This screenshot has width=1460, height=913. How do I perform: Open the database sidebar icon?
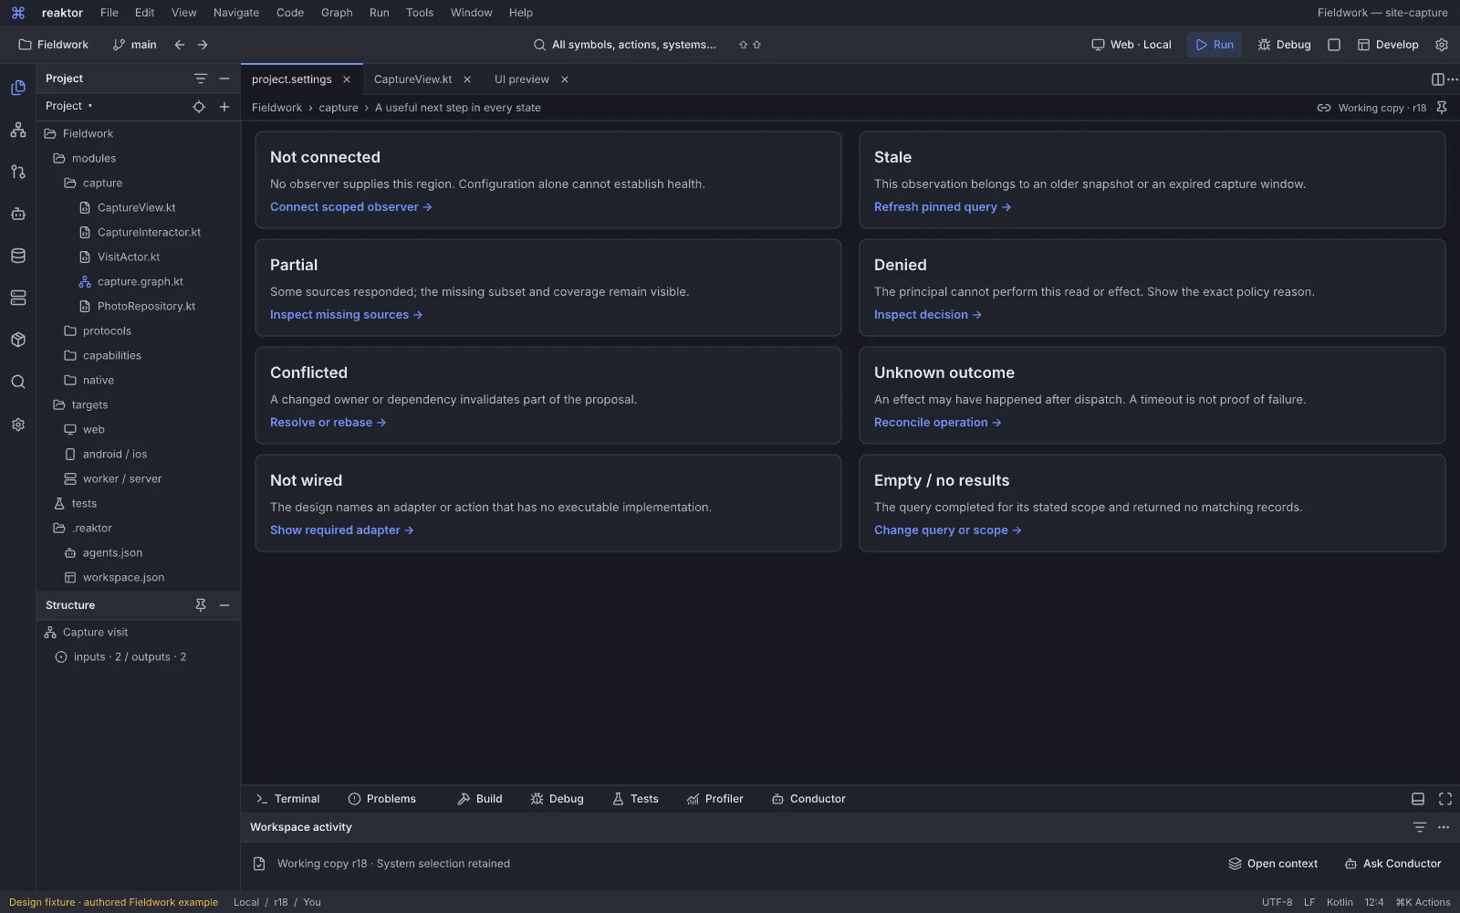click(18, 256)
